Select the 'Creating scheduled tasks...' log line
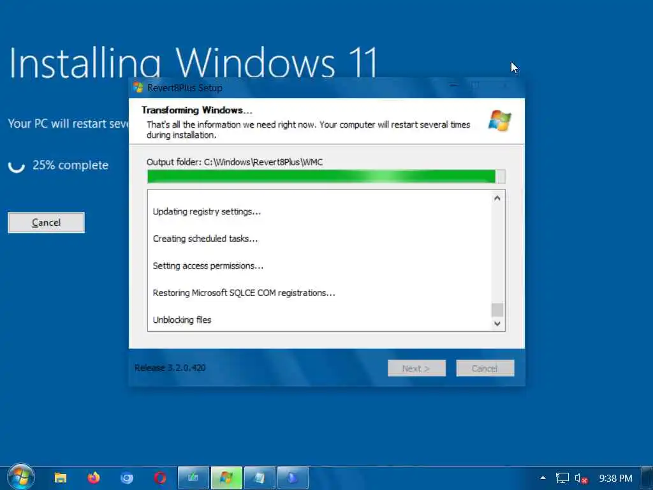 click(x=205, y=239)
